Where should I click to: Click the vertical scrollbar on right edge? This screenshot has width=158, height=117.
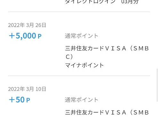[157, 85]
